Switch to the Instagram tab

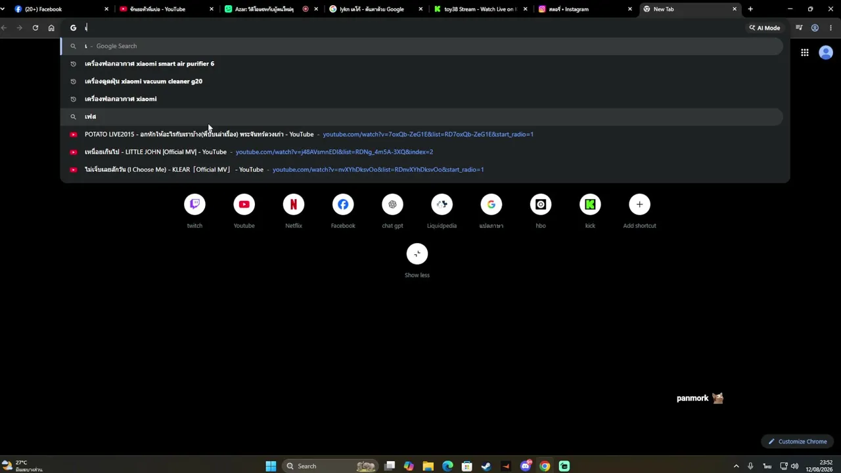[585, 9]
